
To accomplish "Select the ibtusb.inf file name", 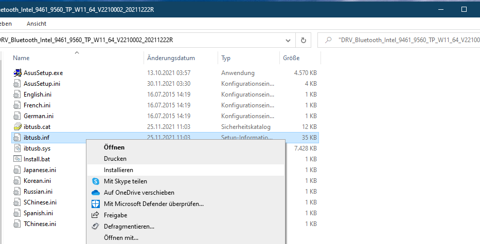I will tap(37, 138).
